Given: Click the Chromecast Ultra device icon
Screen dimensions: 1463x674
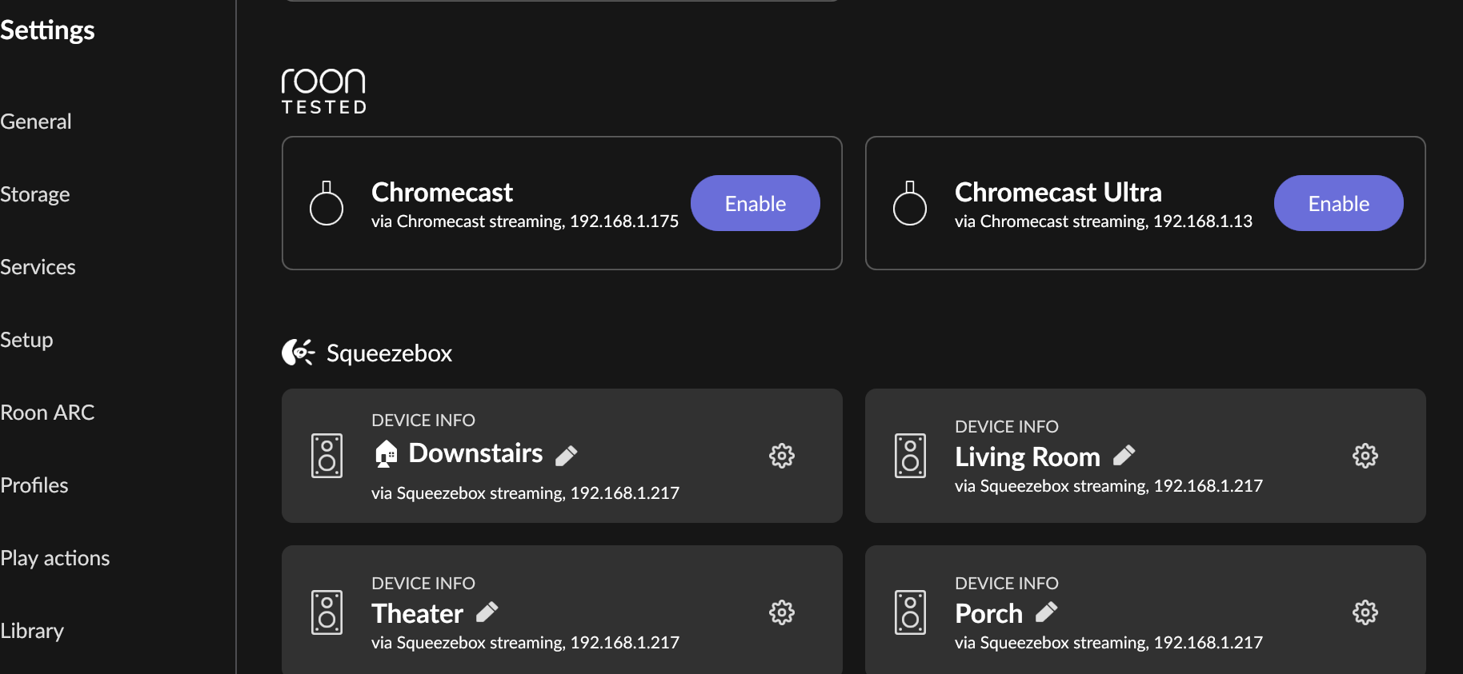Looking at the screenshot, I should [x=910, y=203].
